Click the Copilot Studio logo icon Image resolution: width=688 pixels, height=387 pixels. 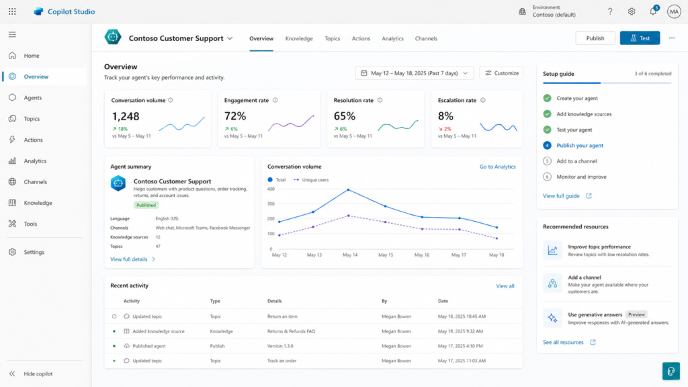click(x=38, y=12)
